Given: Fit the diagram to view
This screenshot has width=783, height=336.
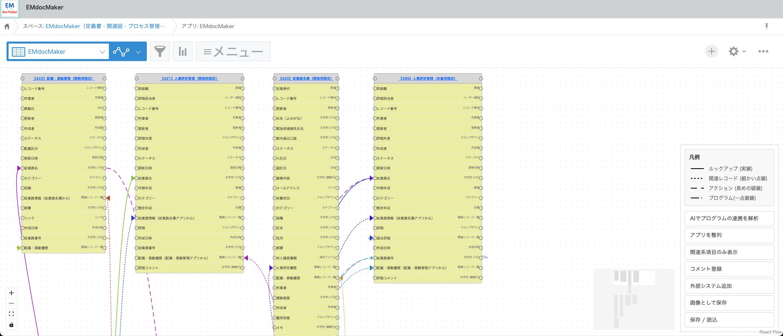Looking at the screenshot, I should (11, 314).
